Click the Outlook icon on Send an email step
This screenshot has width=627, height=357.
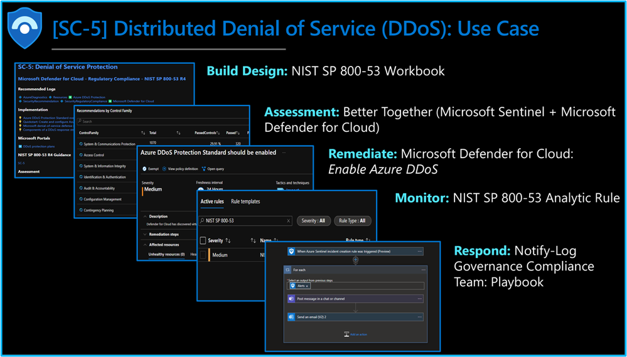(x=291, y=317)
